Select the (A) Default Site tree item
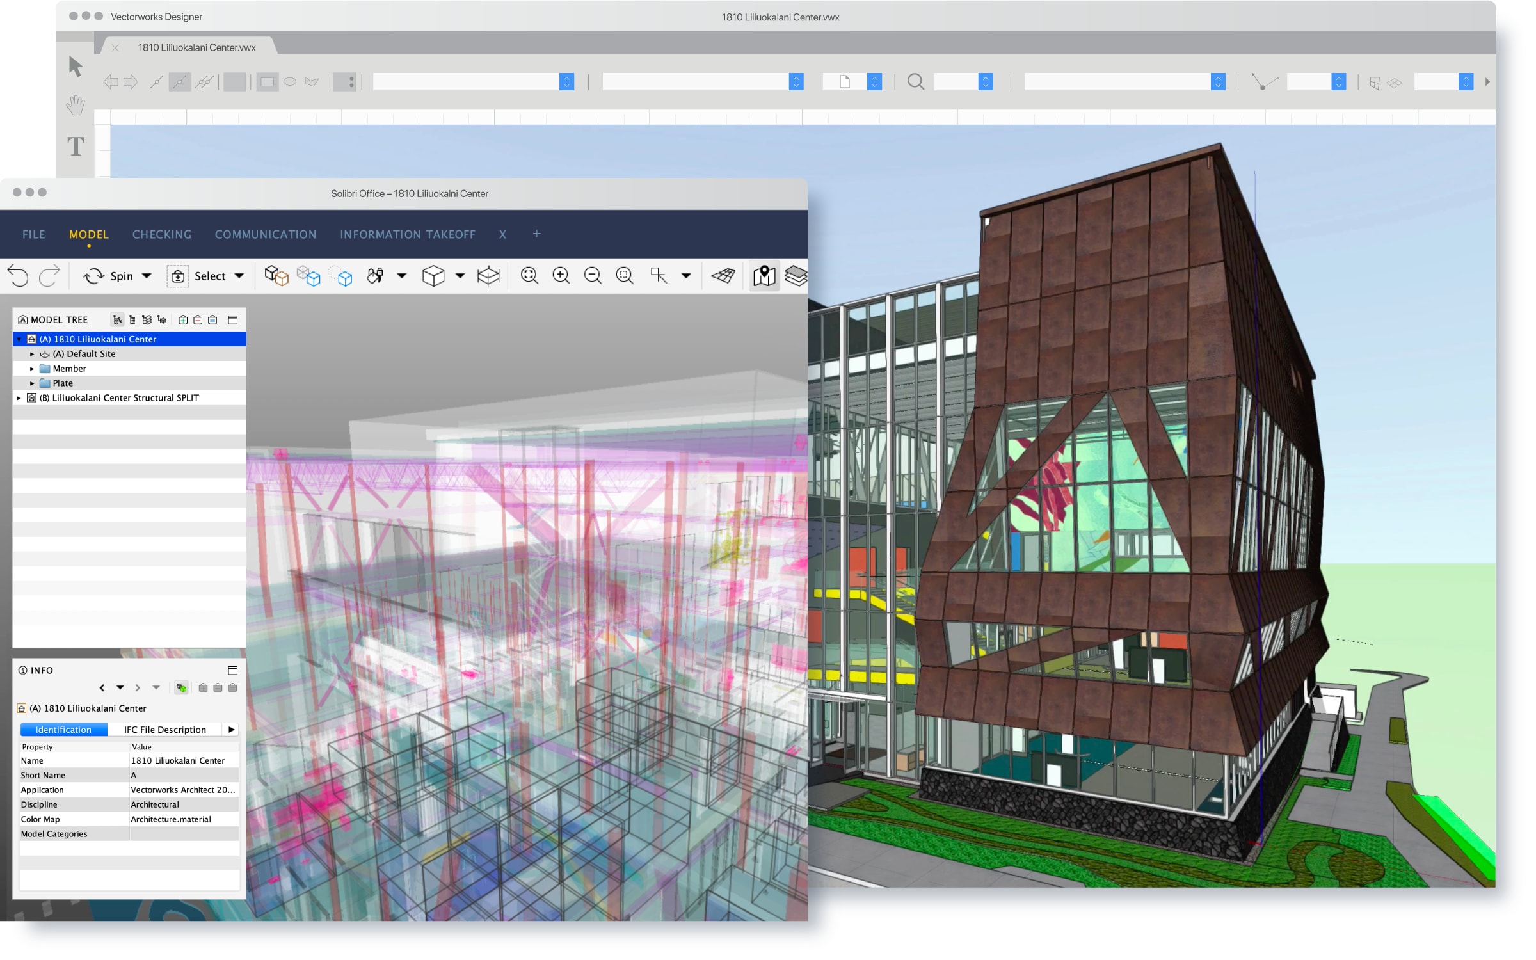 tap(84, 354)
